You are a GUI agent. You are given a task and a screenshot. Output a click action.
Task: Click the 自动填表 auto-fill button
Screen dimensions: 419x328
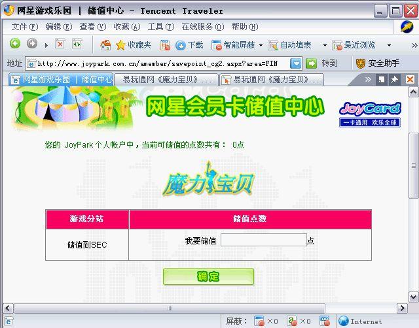point(289,45)
